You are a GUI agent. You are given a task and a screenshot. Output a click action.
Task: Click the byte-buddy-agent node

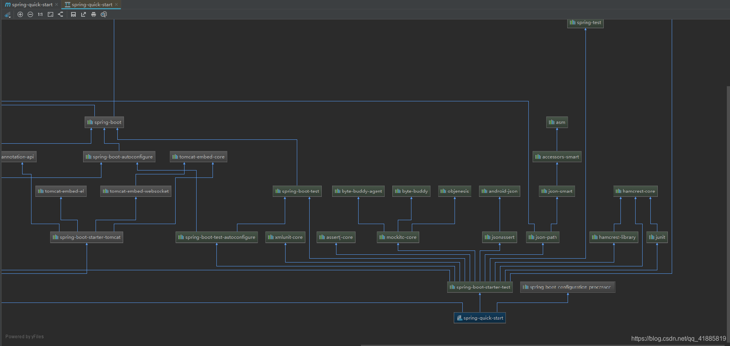click(358, 191)
